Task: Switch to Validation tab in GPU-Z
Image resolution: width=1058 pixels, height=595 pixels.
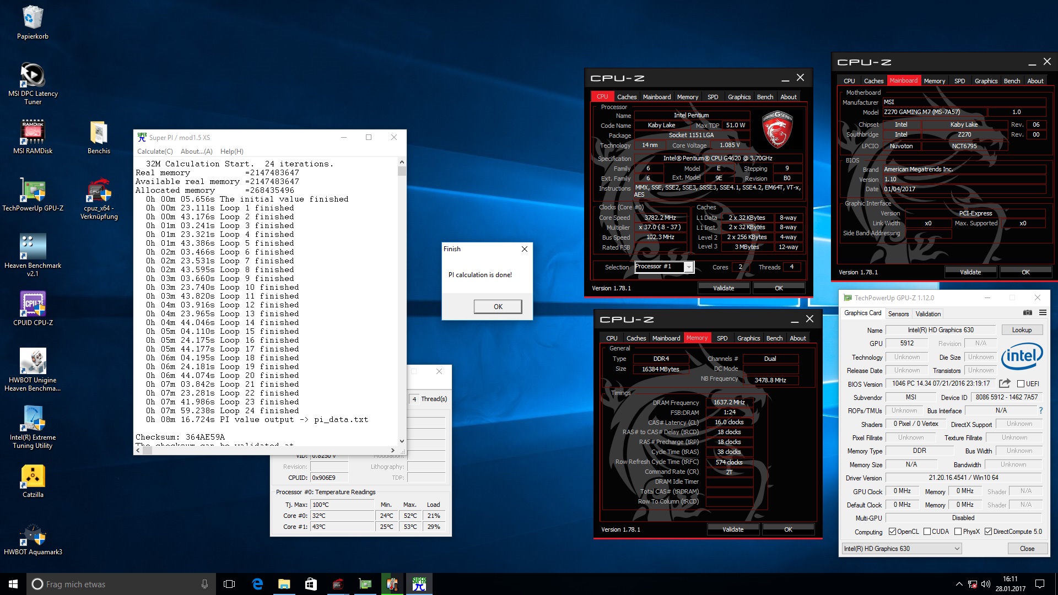Action: (929, 314)
